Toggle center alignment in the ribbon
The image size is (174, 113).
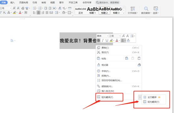[x=39, y=13]
